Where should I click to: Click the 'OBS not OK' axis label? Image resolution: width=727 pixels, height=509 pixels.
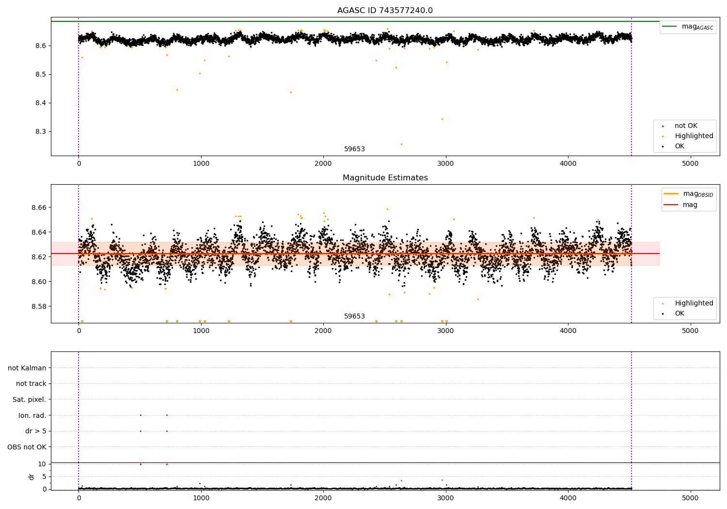click(27, 447)
